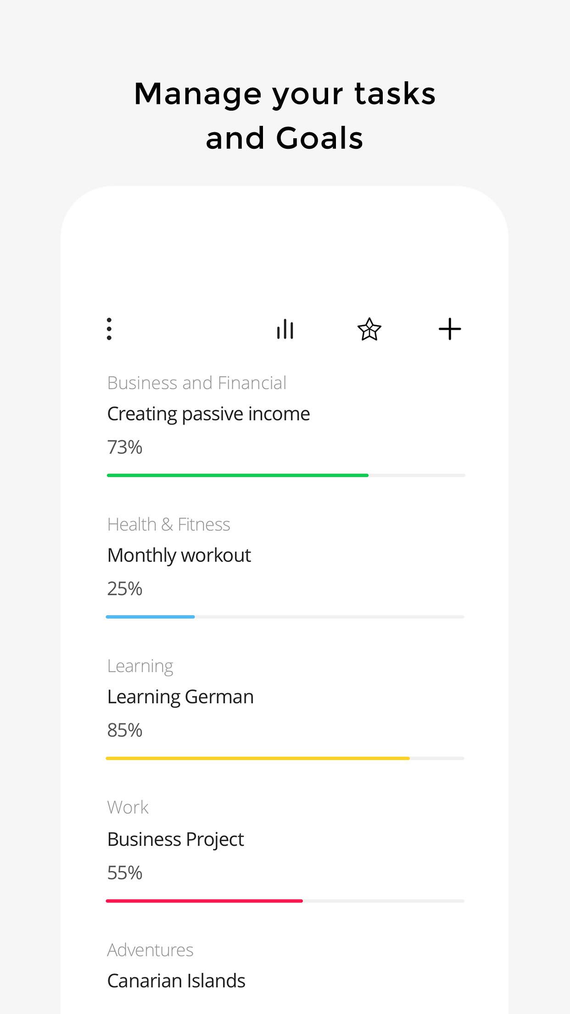Open the Creating passive income goal
The height and width of the screenshot is (1014, 570).
click(x=208, y=414)
